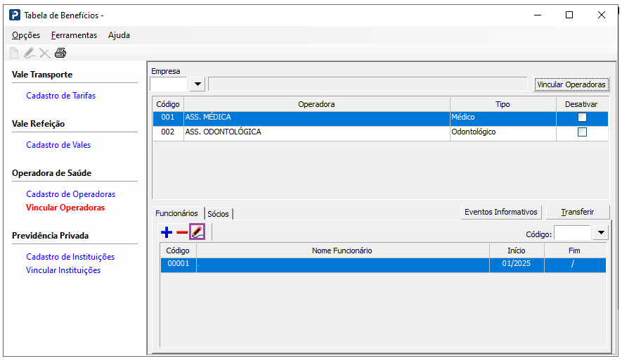Edit employee with red pencil icon

197,232
